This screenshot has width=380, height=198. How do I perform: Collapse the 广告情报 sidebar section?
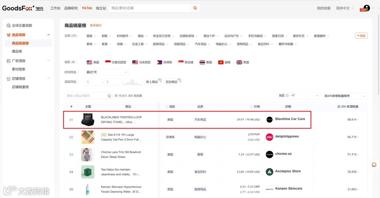click(x=49, y=61)
